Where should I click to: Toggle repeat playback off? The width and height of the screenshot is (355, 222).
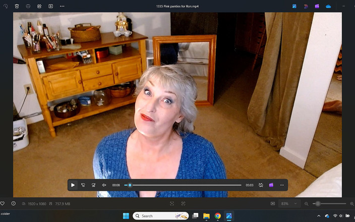tap(261, 185)
